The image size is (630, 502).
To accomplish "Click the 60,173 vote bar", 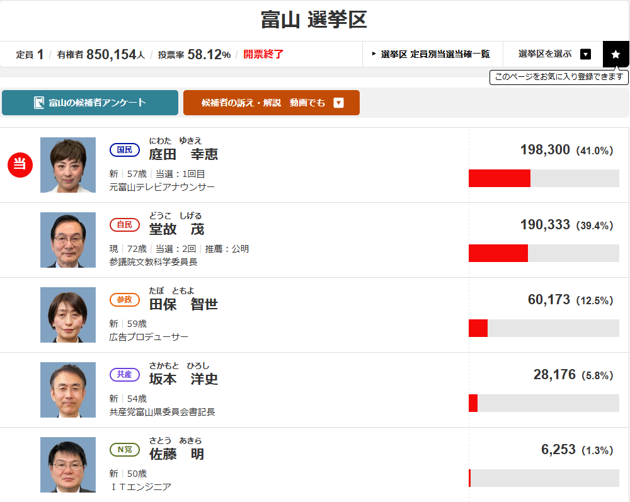I will coord(544,328).
